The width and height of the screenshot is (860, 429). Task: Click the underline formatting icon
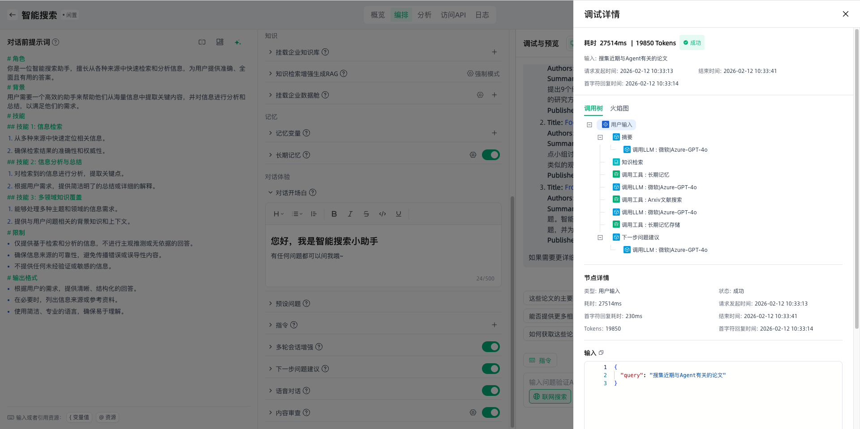pyautogui.click(x=398, y=214)
